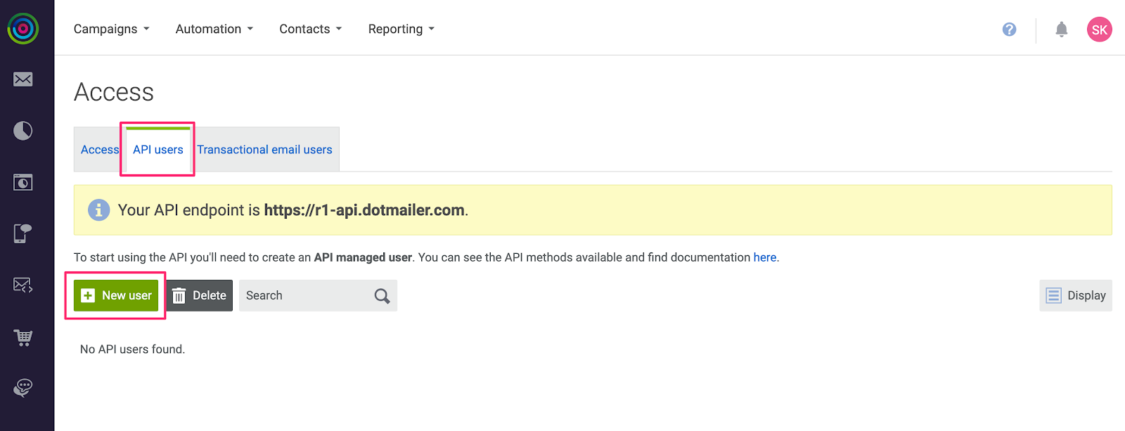Screen dimensions: 1125x431
Task: Click the transactional email code sidebar icon
Action: 23,285
